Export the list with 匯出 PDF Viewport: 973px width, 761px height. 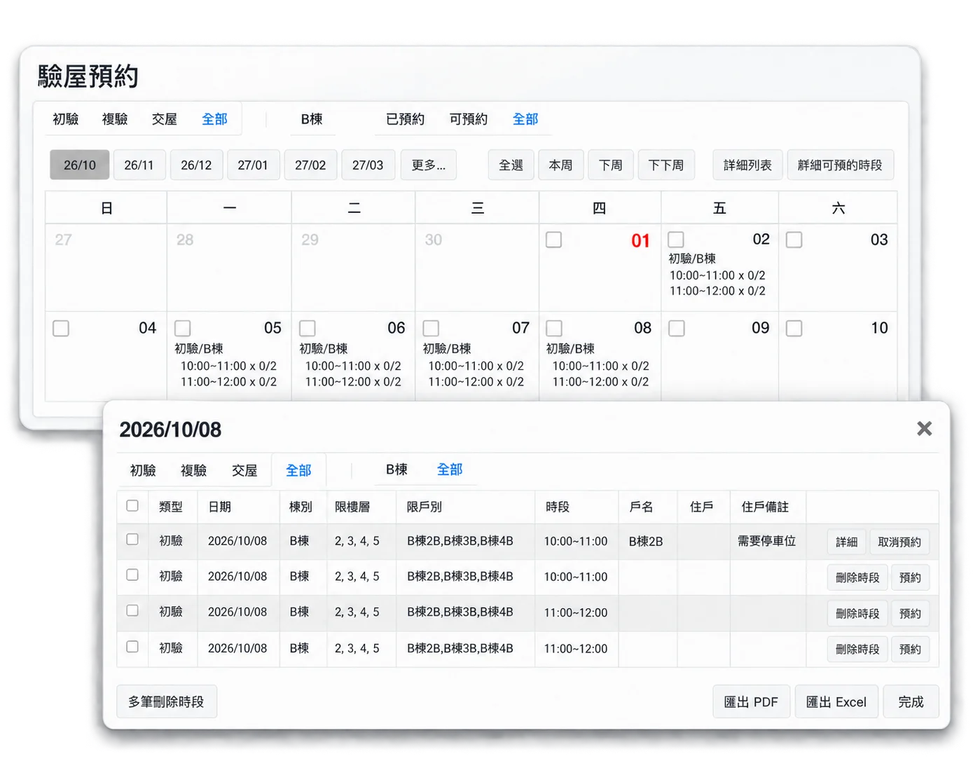[x=751, y=701]
